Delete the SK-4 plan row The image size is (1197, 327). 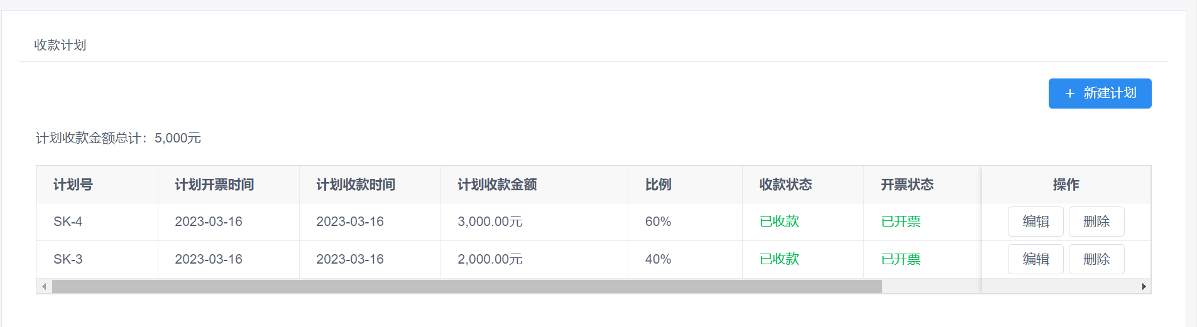tap(1096, 222)
